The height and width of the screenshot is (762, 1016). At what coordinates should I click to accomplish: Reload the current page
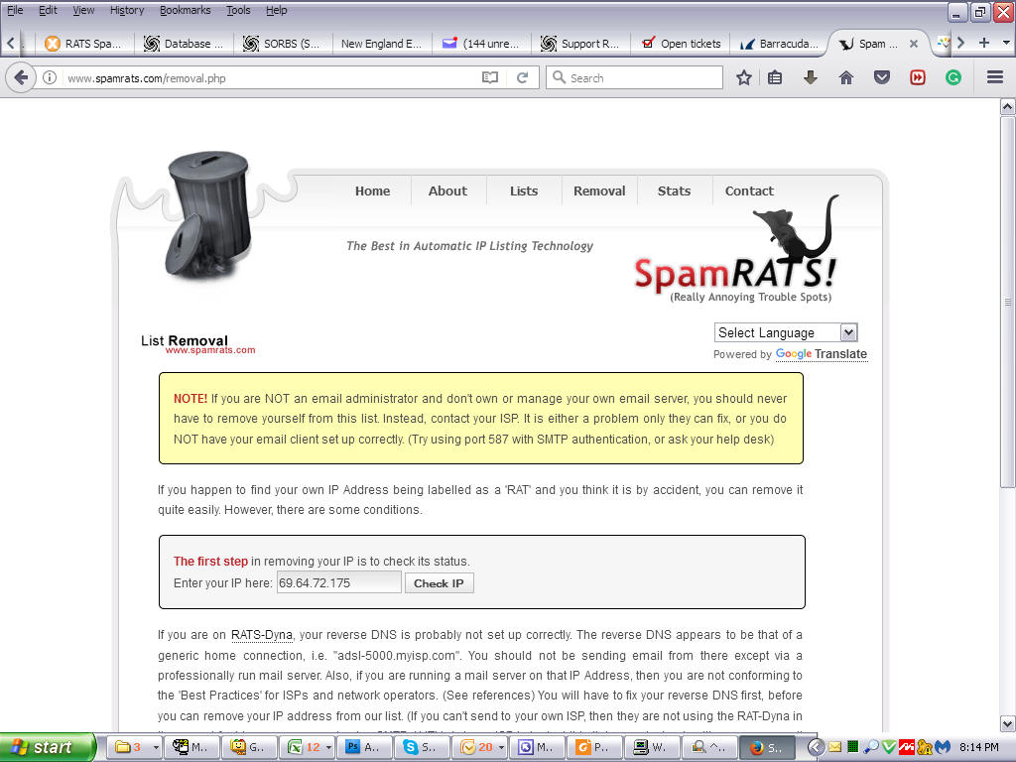[522, 78]
